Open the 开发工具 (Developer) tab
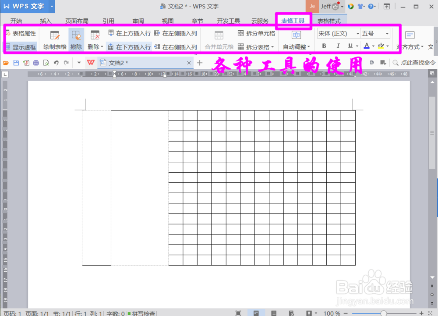 click(x=229, y=21)
